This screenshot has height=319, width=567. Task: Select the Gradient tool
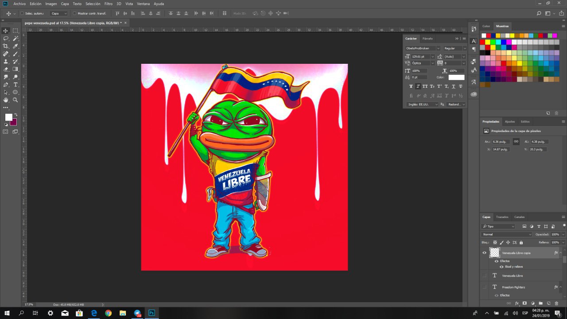pos(16,69)
